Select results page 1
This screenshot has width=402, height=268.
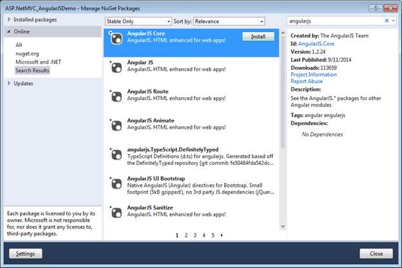[x=177, y=235]
